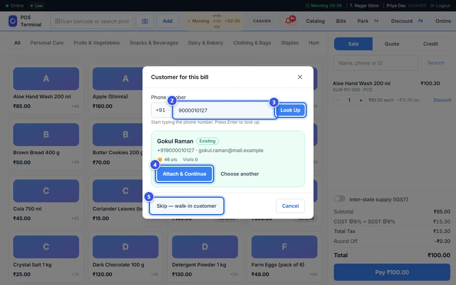This screenshot has width=456, height=285.
Task: Log out using the Logout icon
Action: click(x=440, y=6)
